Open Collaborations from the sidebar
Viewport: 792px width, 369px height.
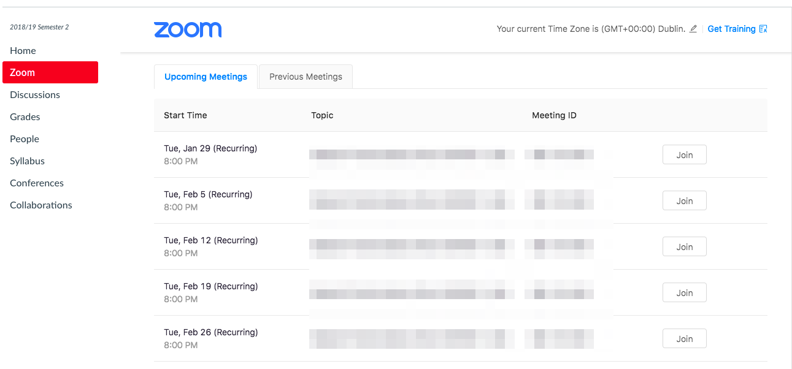[x=41, y=205]
